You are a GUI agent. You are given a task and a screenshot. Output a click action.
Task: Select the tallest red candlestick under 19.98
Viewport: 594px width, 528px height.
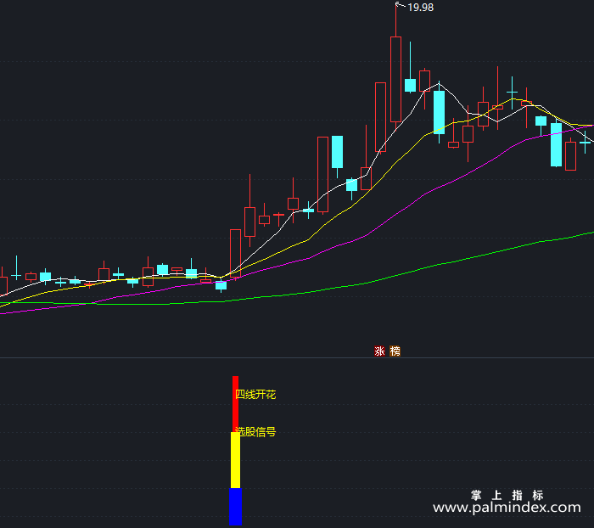click(396, 79)
